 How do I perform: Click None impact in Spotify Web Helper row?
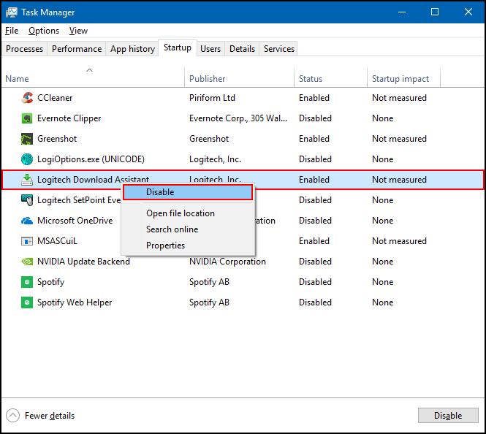click(383, 302)
